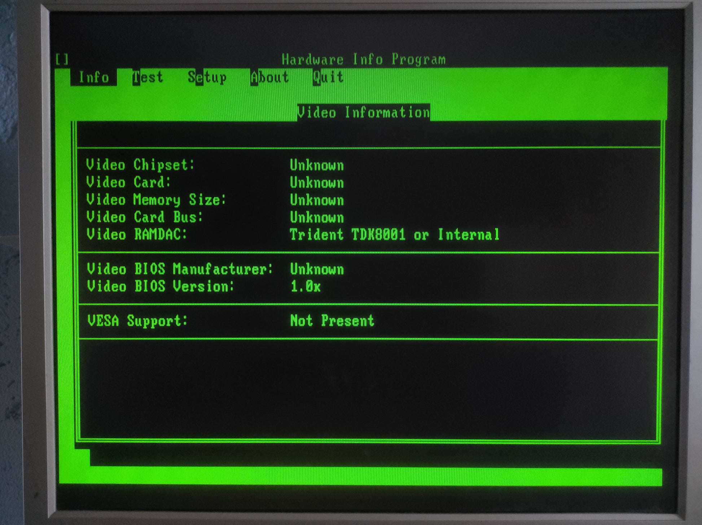Viewport: 702px width, 525px height.
Task: Select the Video RAMDAC label
Action: (137, 234)
